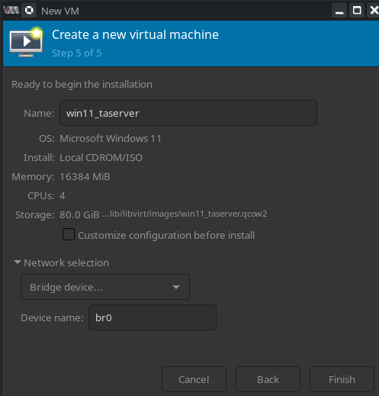379x396 pixels.
Task: Click the '80.0 GiB' storage value
Action: coord(79,215)
